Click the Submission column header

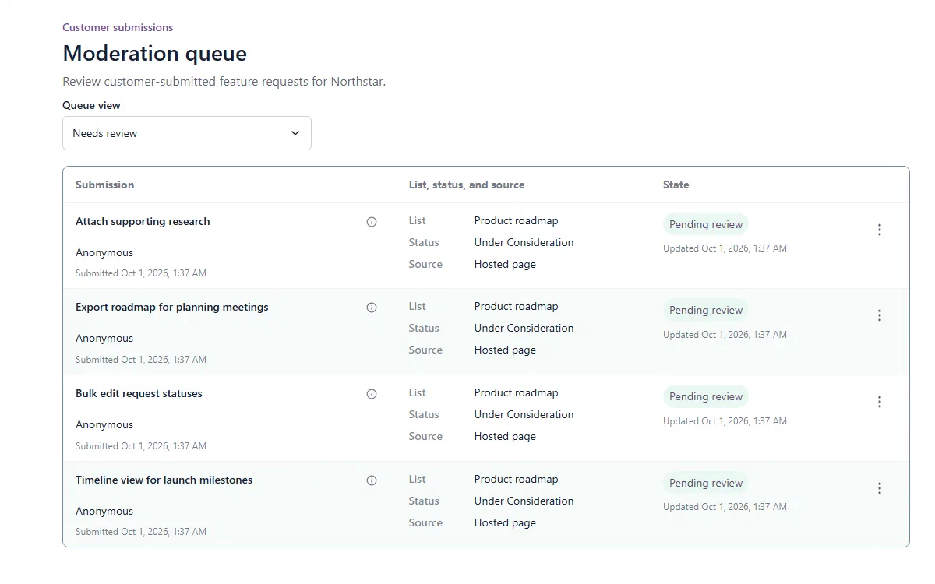click(105, 185)
